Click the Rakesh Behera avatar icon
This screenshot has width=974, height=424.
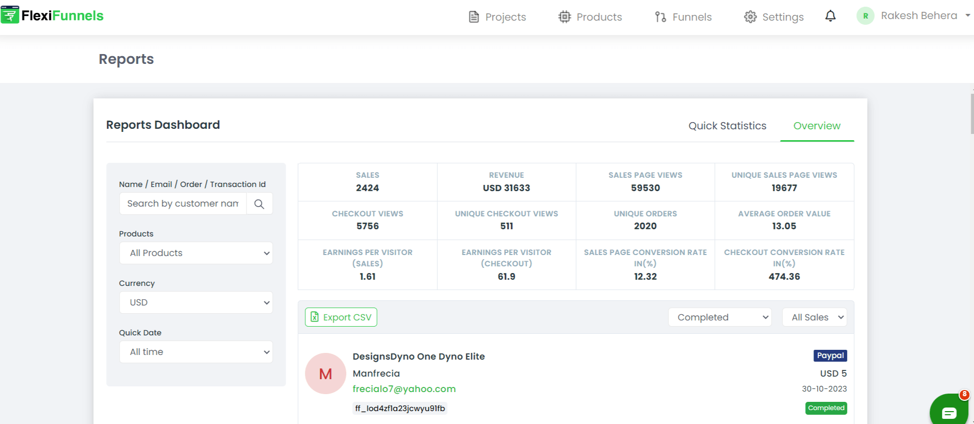coord(865,16)
